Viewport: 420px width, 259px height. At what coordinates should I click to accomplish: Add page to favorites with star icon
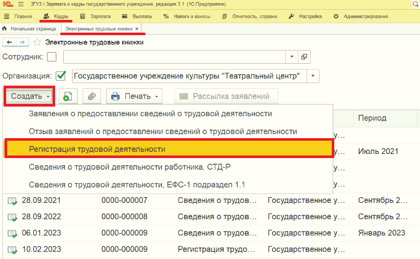[x=37, y=42]
